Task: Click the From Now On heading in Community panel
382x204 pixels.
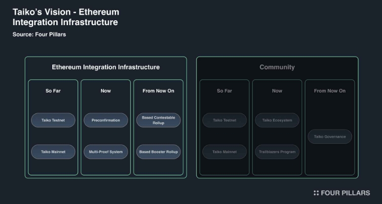Action: point(330,91)
